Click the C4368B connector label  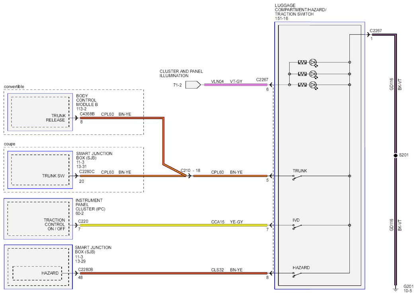click(87, 114)
